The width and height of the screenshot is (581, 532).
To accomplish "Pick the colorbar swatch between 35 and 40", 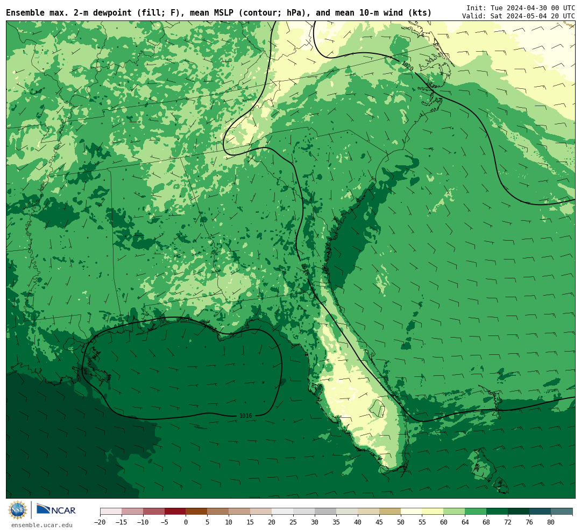I will pos(347,512).
